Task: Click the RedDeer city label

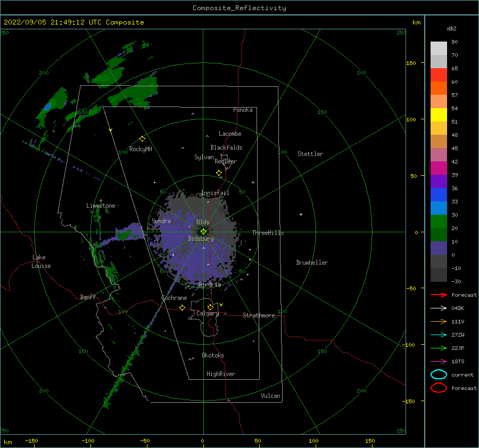Action: click(x=226, y=161)
